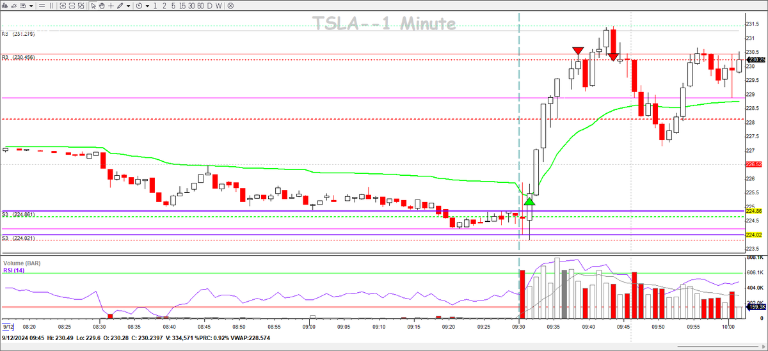Switch to 2 minute timeframe
Image resolution: width=768 pixels, height=351 pixels.
[x=164, y=6]
